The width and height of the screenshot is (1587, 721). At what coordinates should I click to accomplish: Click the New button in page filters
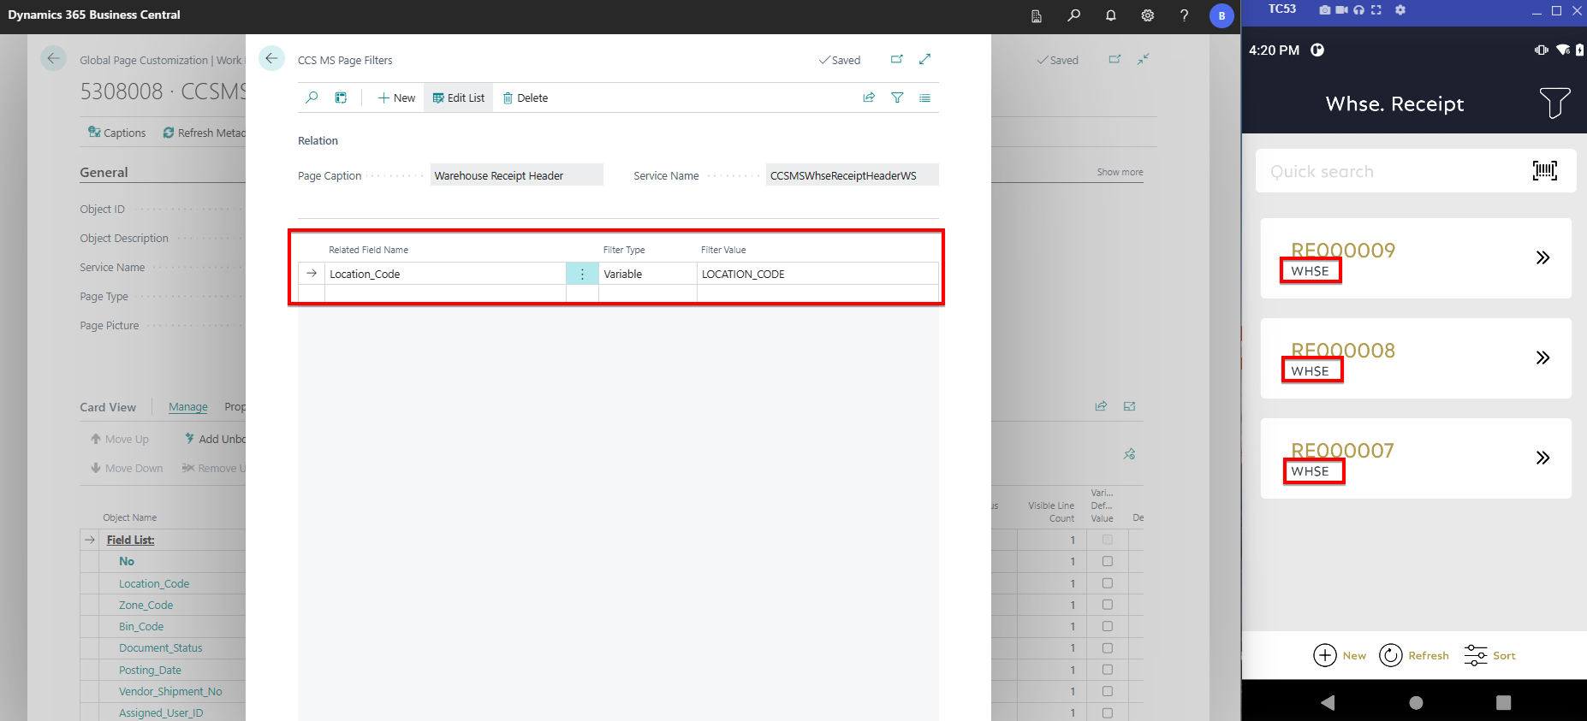396,98
